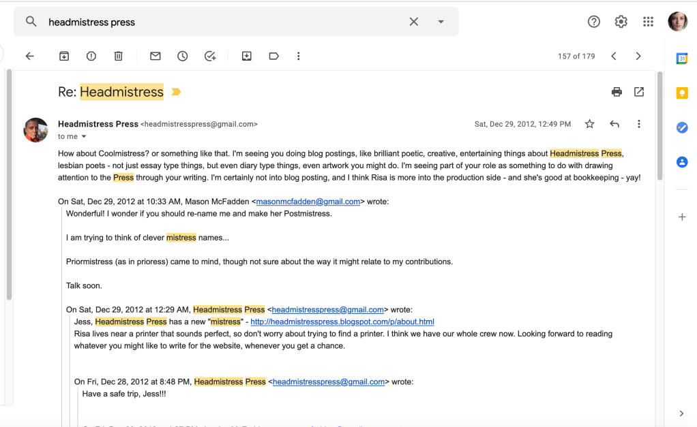Report this email as spam

91,57
